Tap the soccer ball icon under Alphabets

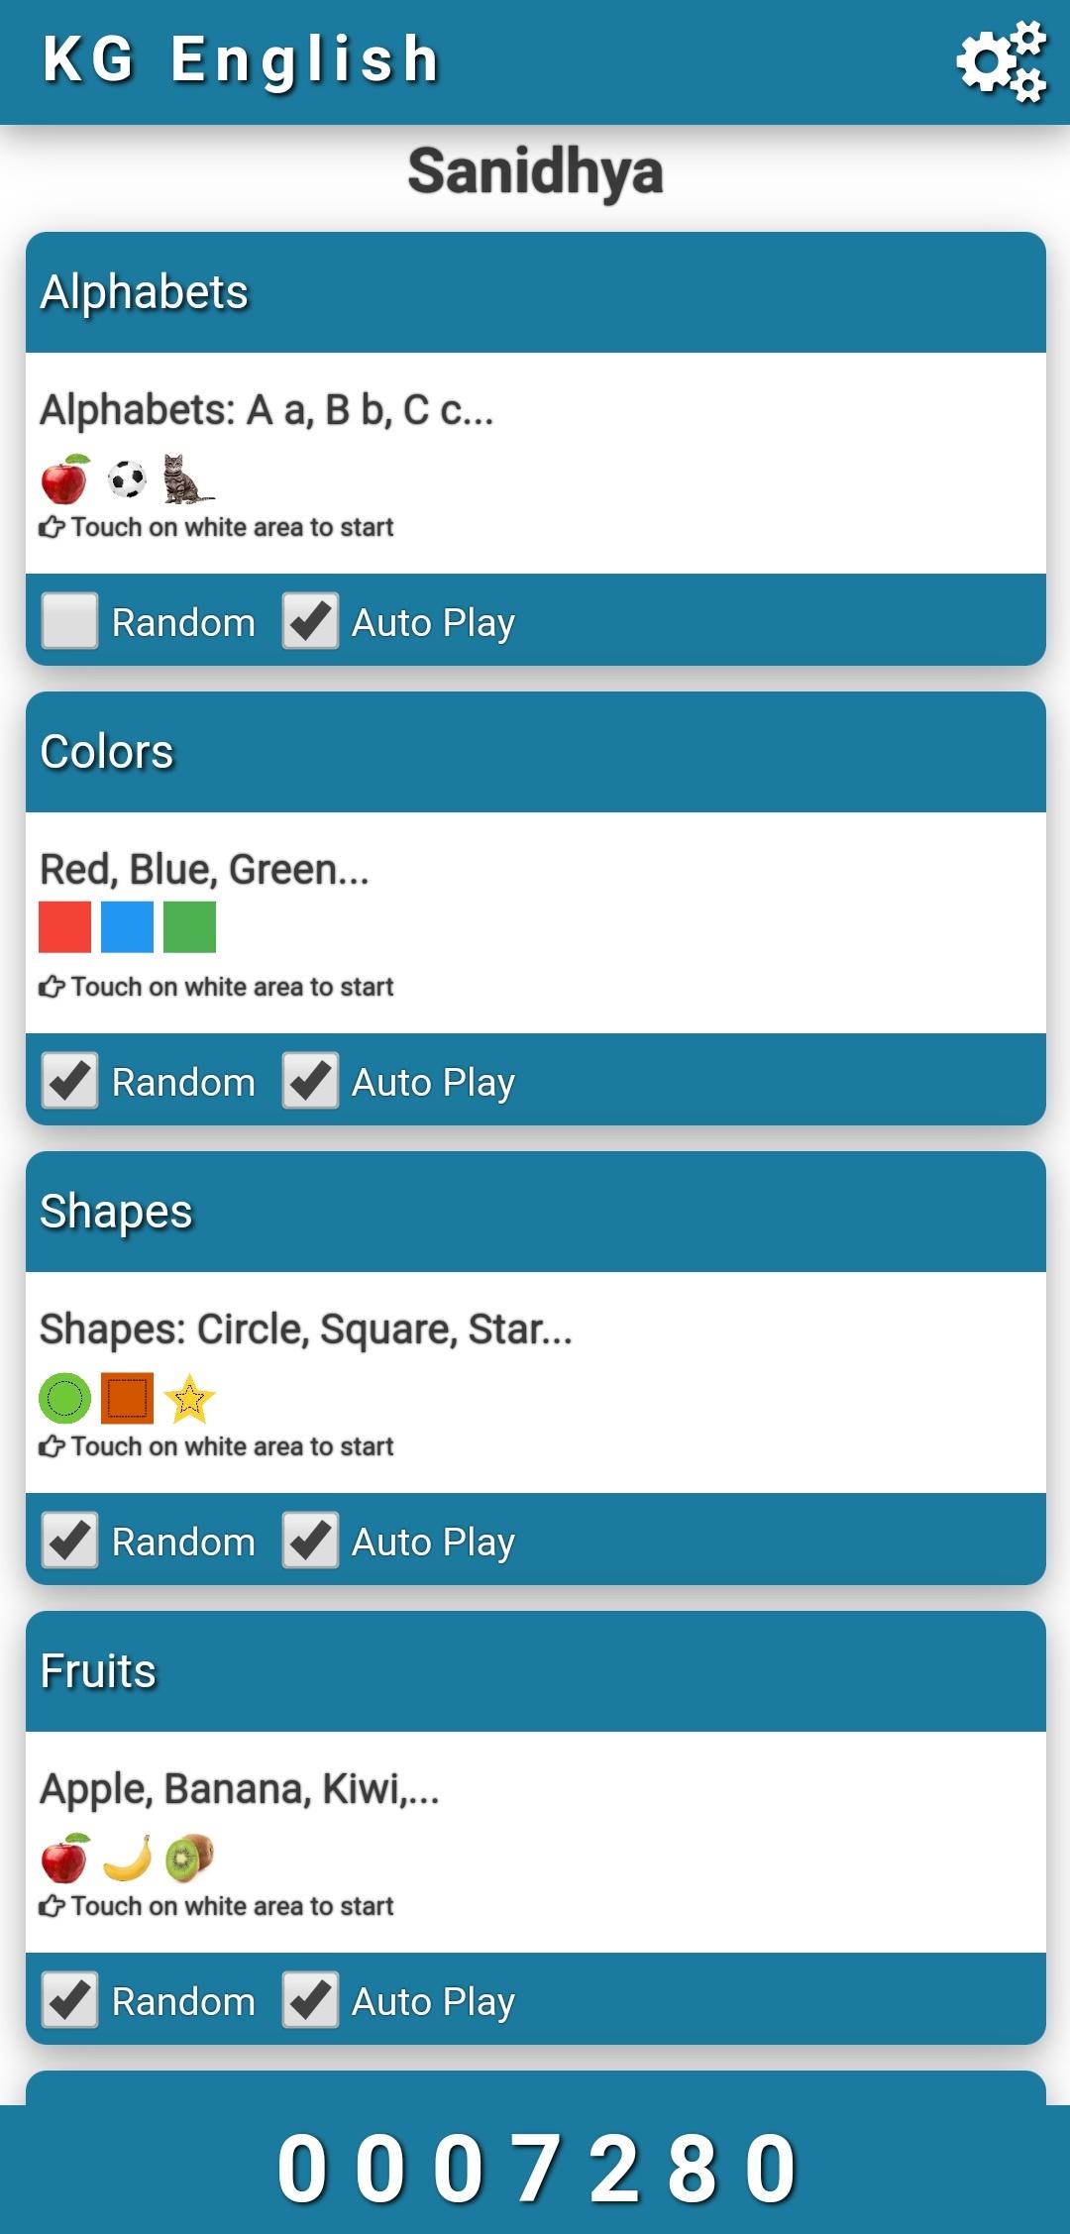(127, 479)
